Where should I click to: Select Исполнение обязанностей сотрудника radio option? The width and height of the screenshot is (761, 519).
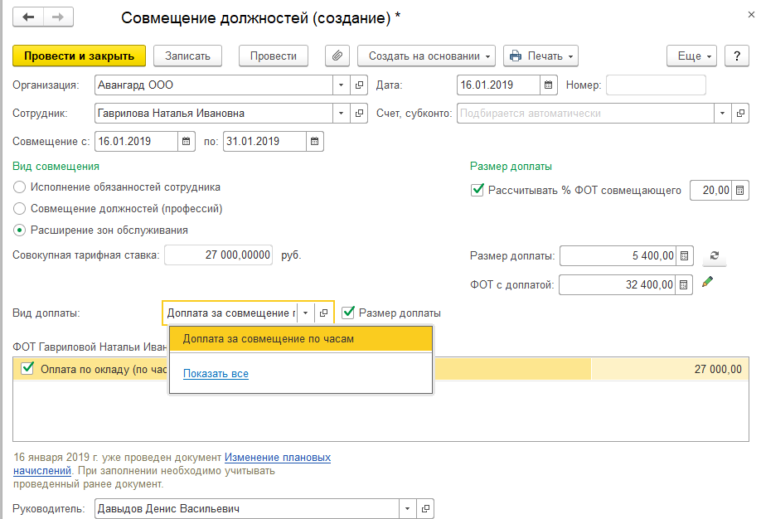[20, 187]
